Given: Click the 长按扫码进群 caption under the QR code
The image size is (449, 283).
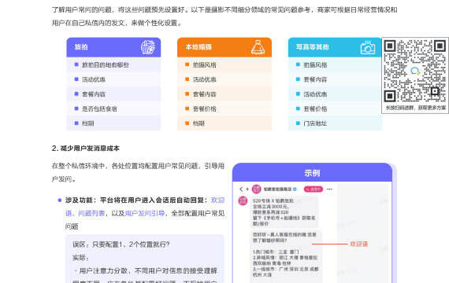Looking at the screenshot, I should pos(415,108).
